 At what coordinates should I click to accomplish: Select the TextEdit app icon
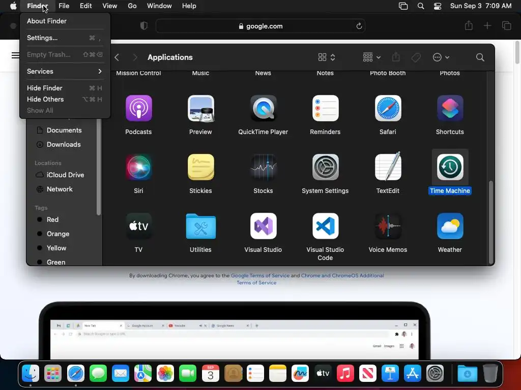click(x=388, y=167)
